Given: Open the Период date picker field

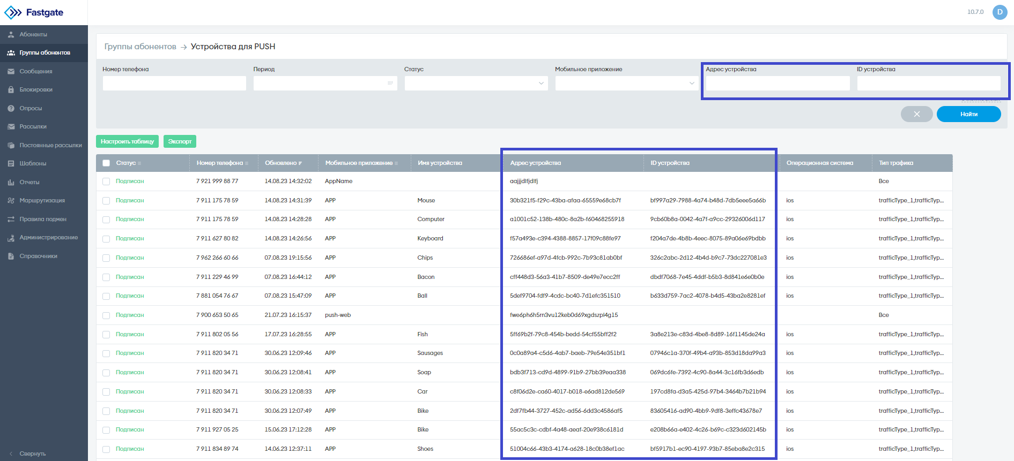Looking at the screenshot, I should click(325, 83).
